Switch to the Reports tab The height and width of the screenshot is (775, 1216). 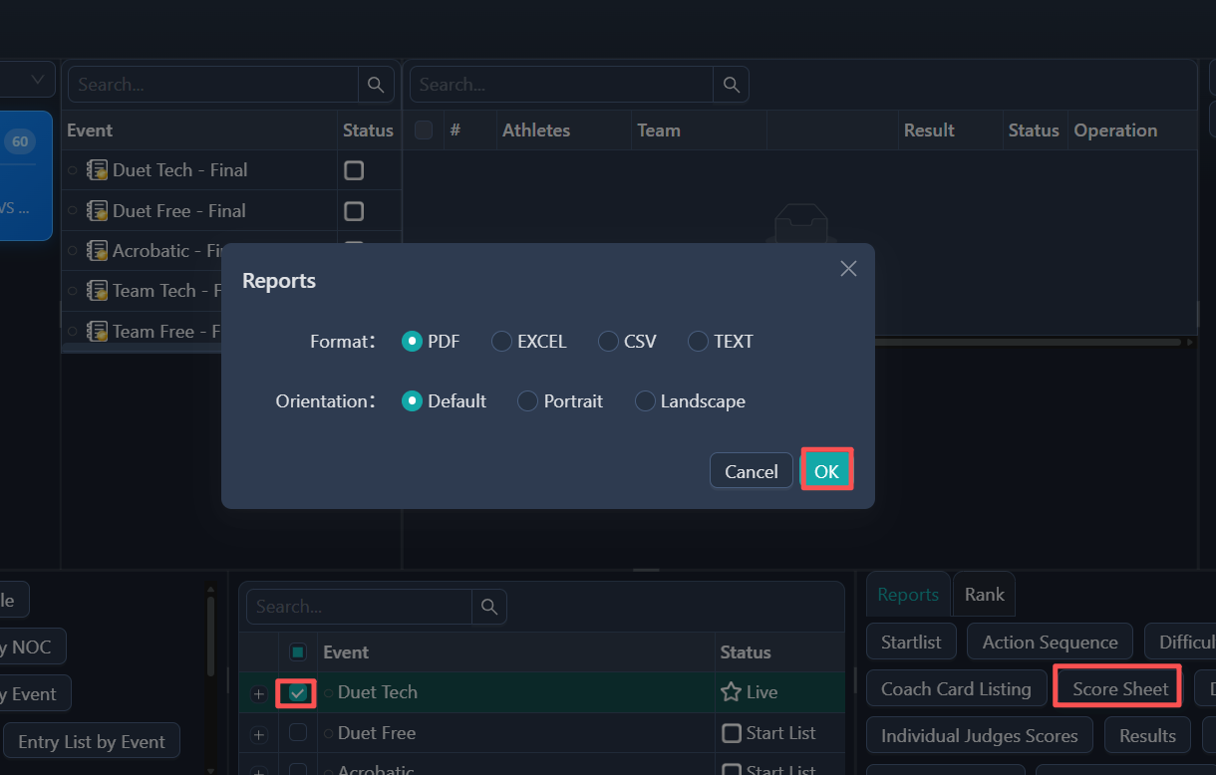click(x=908, y=595)
